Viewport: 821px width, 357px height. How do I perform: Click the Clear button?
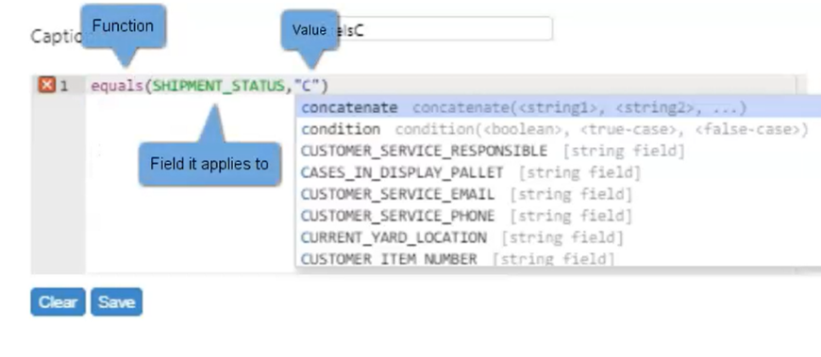tap(58, 301)
